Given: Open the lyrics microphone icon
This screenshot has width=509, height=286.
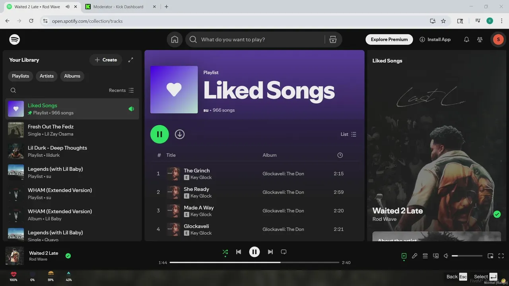Looking at the screenshot, I should point(414,256).
